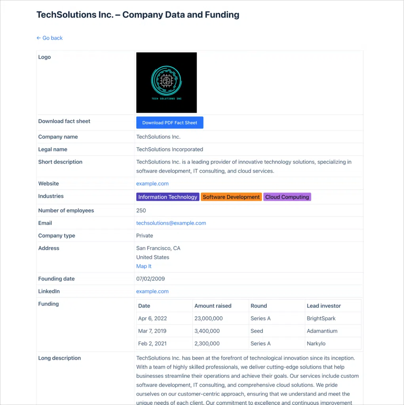Click the TechSolutions company logo image

tap(166, 83)
